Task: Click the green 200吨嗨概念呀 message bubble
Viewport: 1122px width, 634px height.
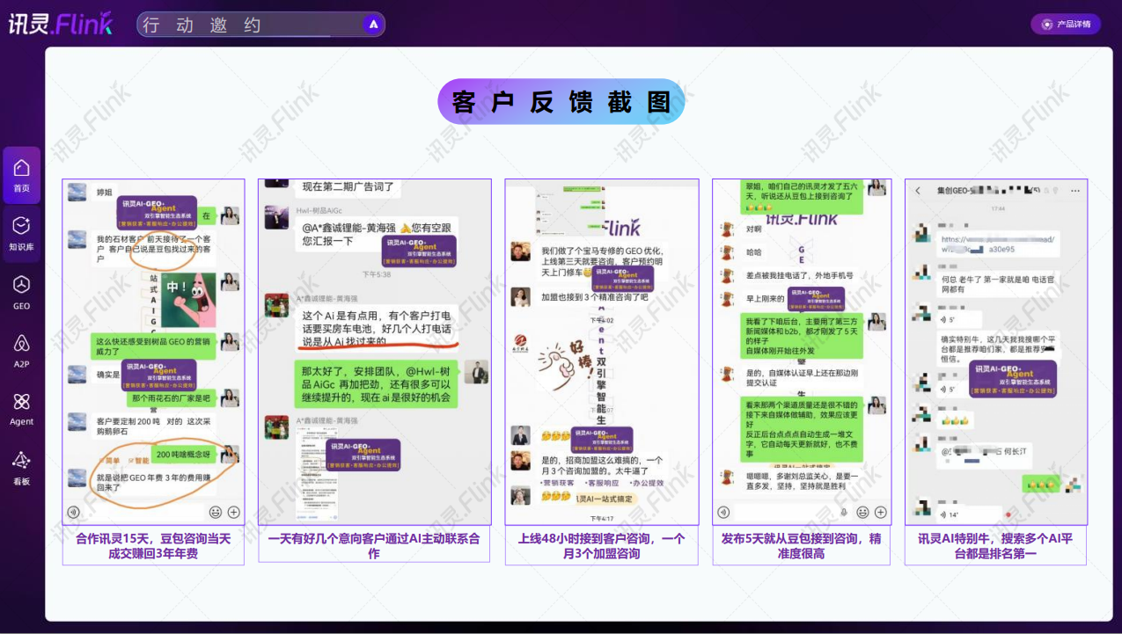Action: tap(183, 455)
